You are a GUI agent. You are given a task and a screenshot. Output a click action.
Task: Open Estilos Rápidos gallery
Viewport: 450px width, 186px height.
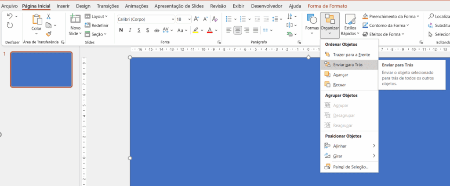(350, 25)
